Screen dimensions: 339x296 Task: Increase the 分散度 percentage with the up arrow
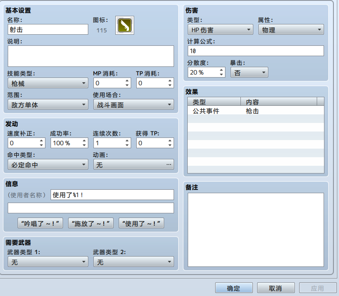click(x=221, y=70)
